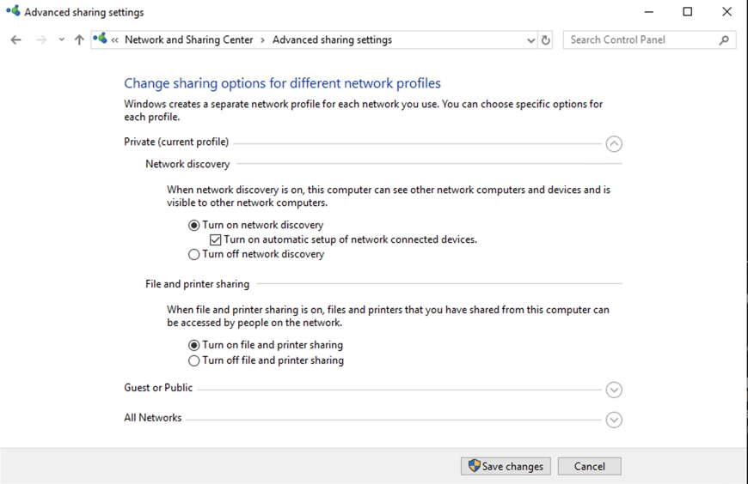Select Turn on network discovery
The width and height of the screenshot is (748, 484).
pyautogui.click(x=194, y=226)
